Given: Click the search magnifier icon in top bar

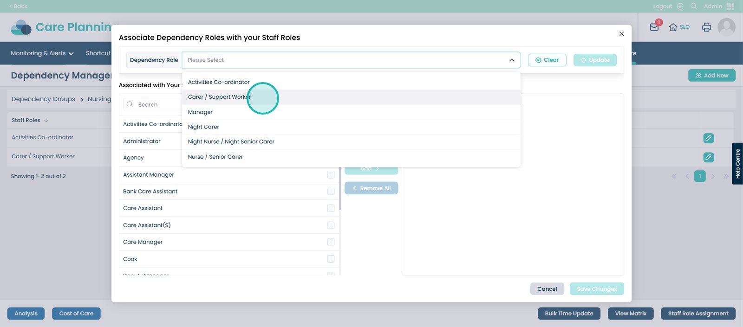Looking at the screenshot, I should 694,6.
